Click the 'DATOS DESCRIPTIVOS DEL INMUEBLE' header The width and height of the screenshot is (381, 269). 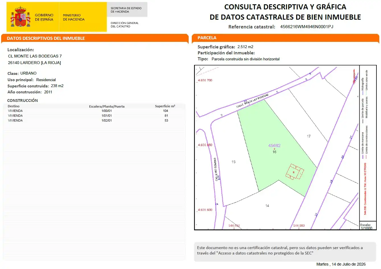click(x=46, y=38)
